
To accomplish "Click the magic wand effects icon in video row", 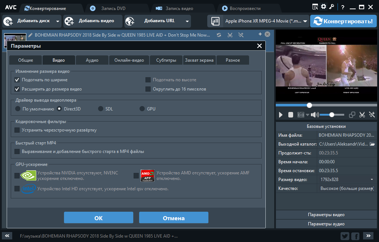I will tap(241, 35).
